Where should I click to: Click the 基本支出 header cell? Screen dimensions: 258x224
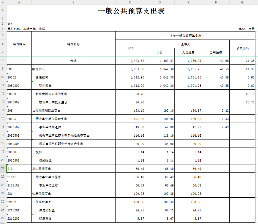(x=187, y=44)
